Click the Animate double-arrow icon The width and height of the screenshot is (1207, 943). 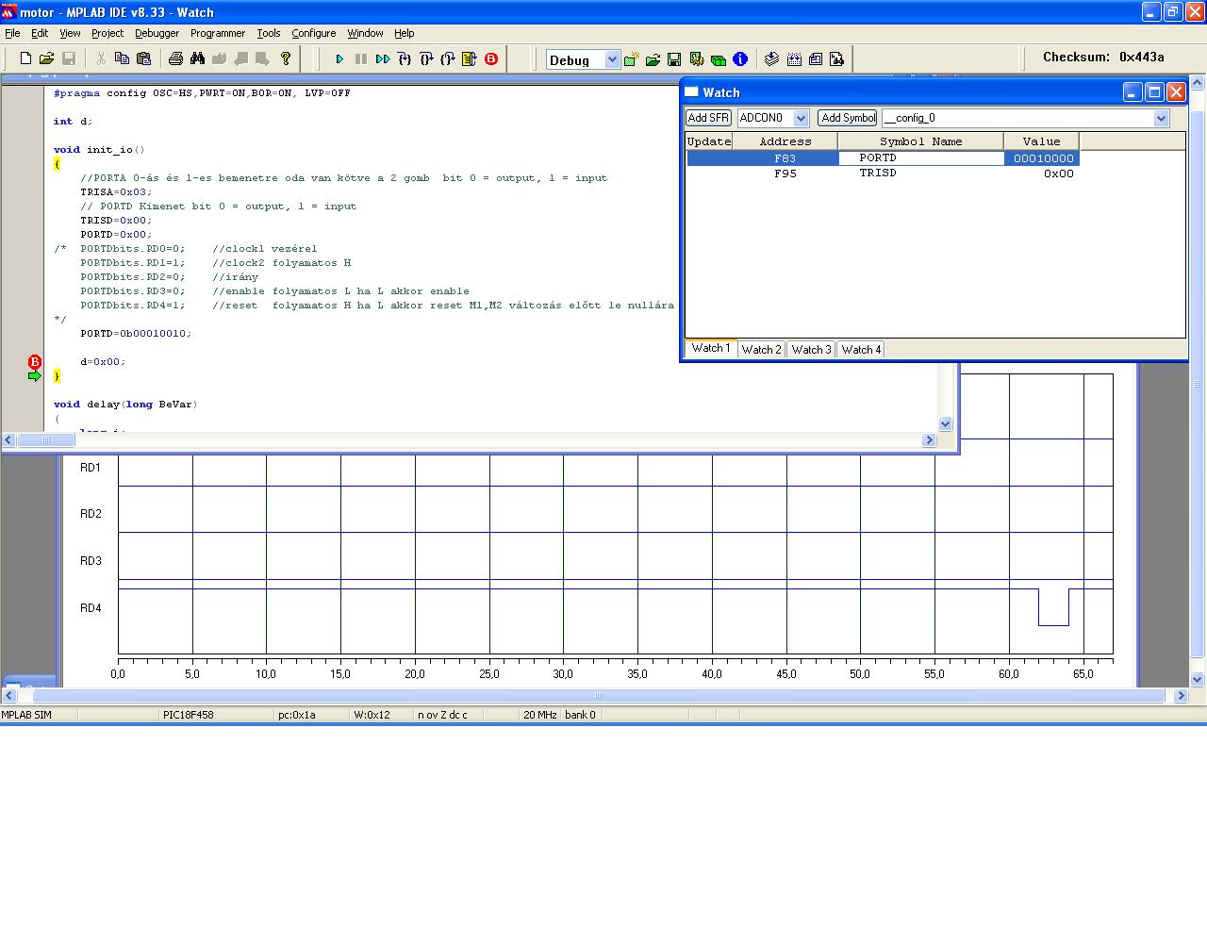(x=382, y=58)
